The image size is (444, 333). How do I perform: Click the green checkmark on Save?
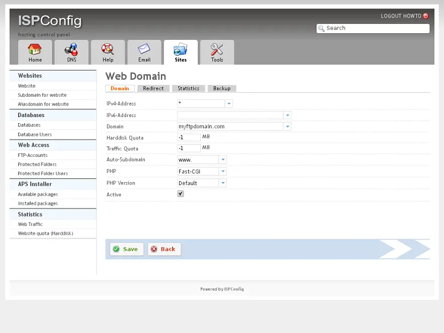tap(116, 249)
